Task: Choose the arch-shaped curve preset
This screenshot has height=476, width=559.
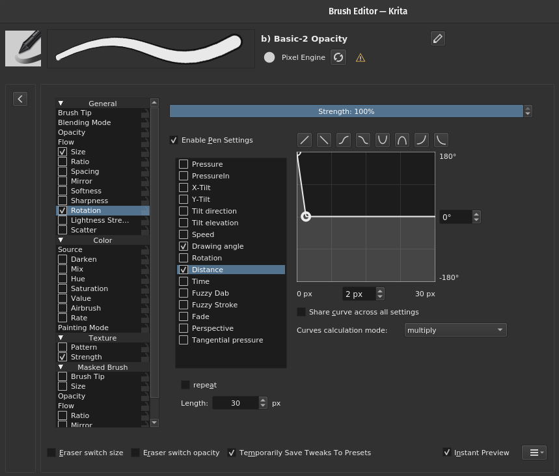Action: [x=402, y=140]
